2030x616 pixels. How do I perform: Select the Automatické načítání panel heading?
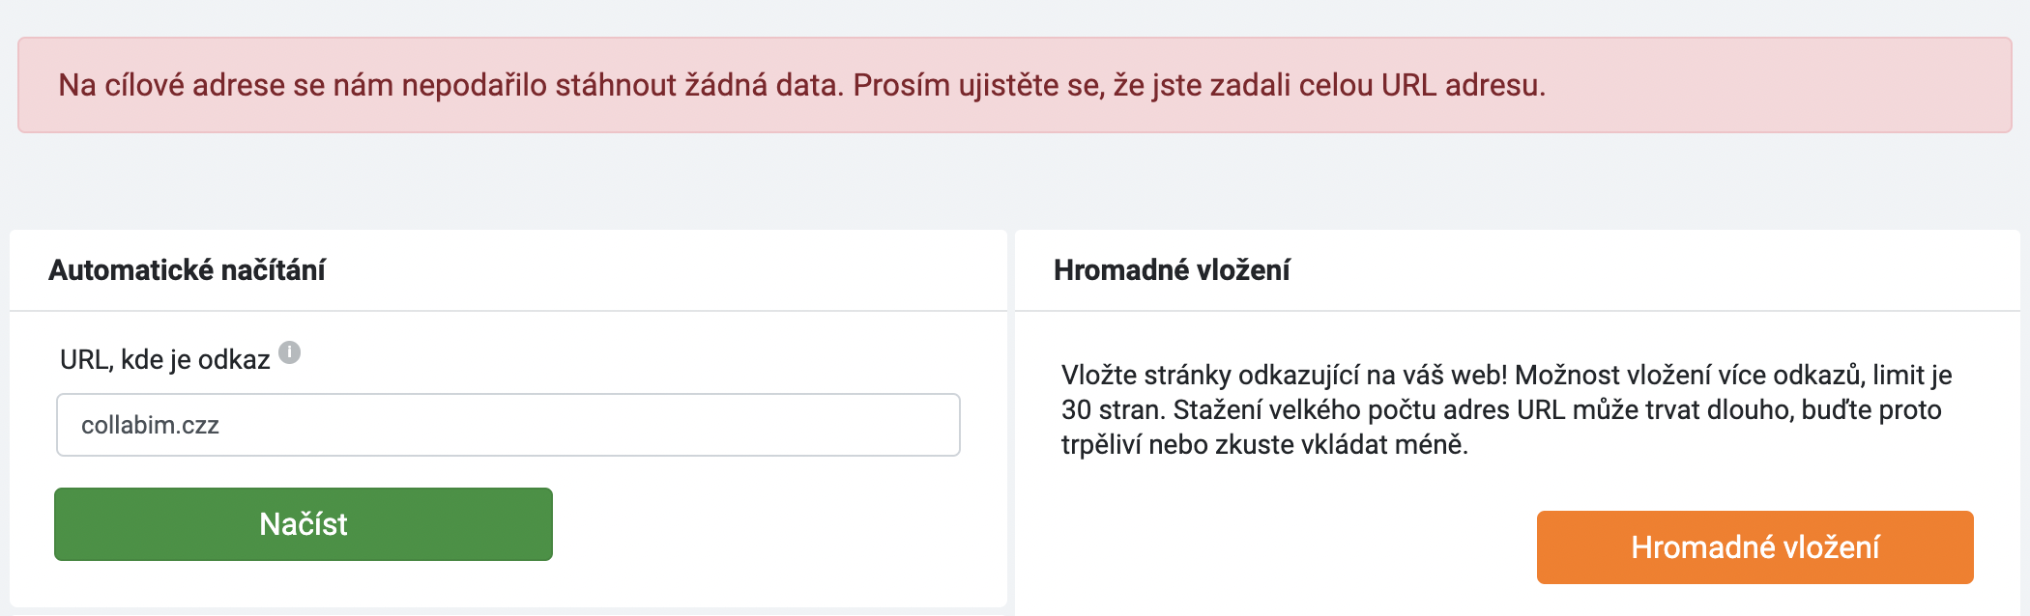click(187, 270)
